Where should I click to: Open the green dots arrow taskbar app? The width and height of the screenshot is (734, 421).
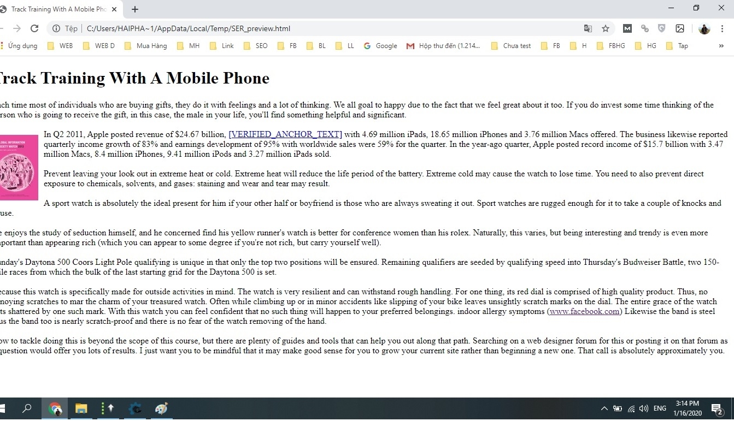108,408
